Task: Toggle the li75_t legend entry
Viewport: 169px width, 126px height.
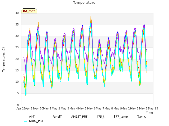Action: 98,117
